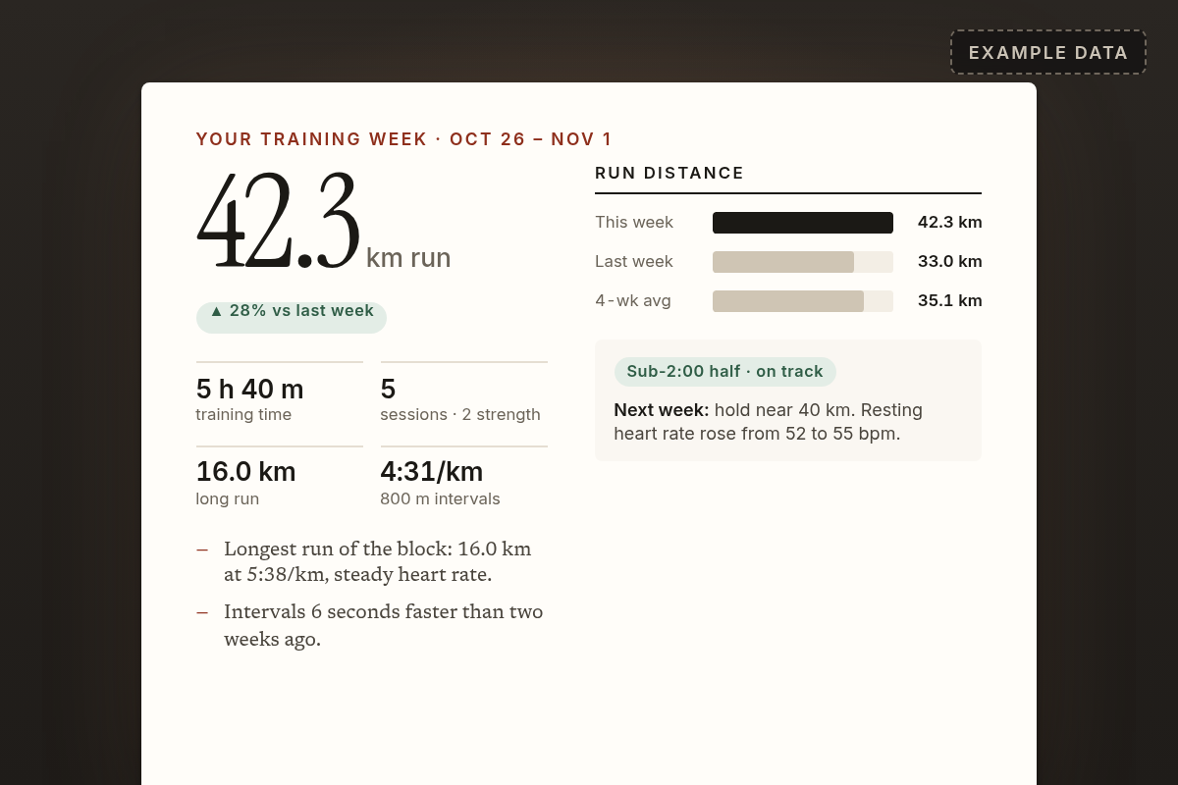Click the 5 h 40 m stat
This screenshot has height=785, width=1178.
click(250, 389)
